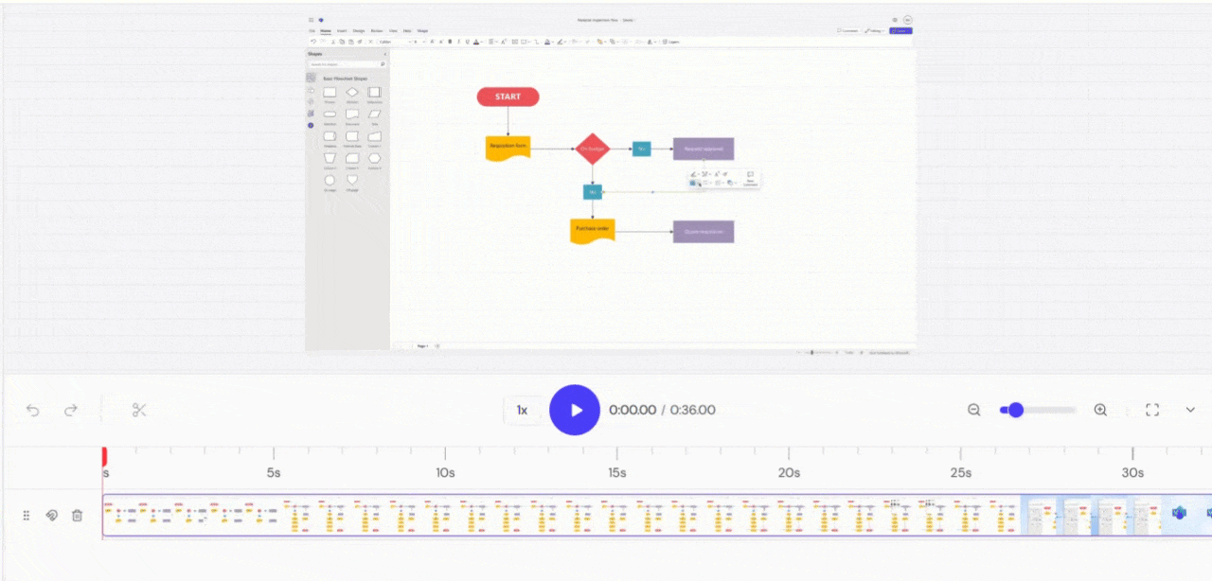Screen dimensions: 1212x581
Task: Click the Insert tab in the previewed ribbon
Action: (342, 31)
